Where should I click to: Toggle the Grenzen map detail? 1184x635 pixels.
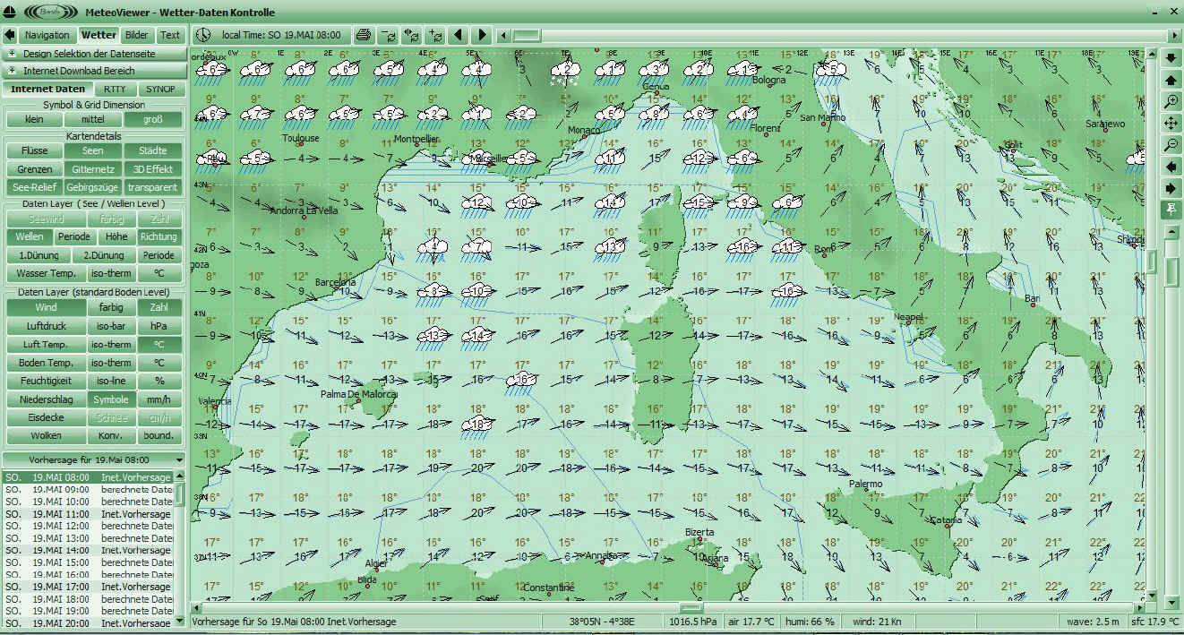click(34, 169)
